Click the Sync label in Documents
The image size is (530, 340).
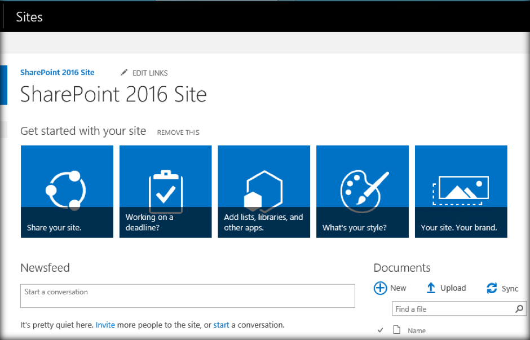[510, 289]
